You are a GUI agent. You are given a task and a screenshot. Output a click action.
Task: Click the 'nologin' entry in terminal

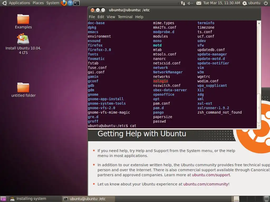click(x=161, y=81)
